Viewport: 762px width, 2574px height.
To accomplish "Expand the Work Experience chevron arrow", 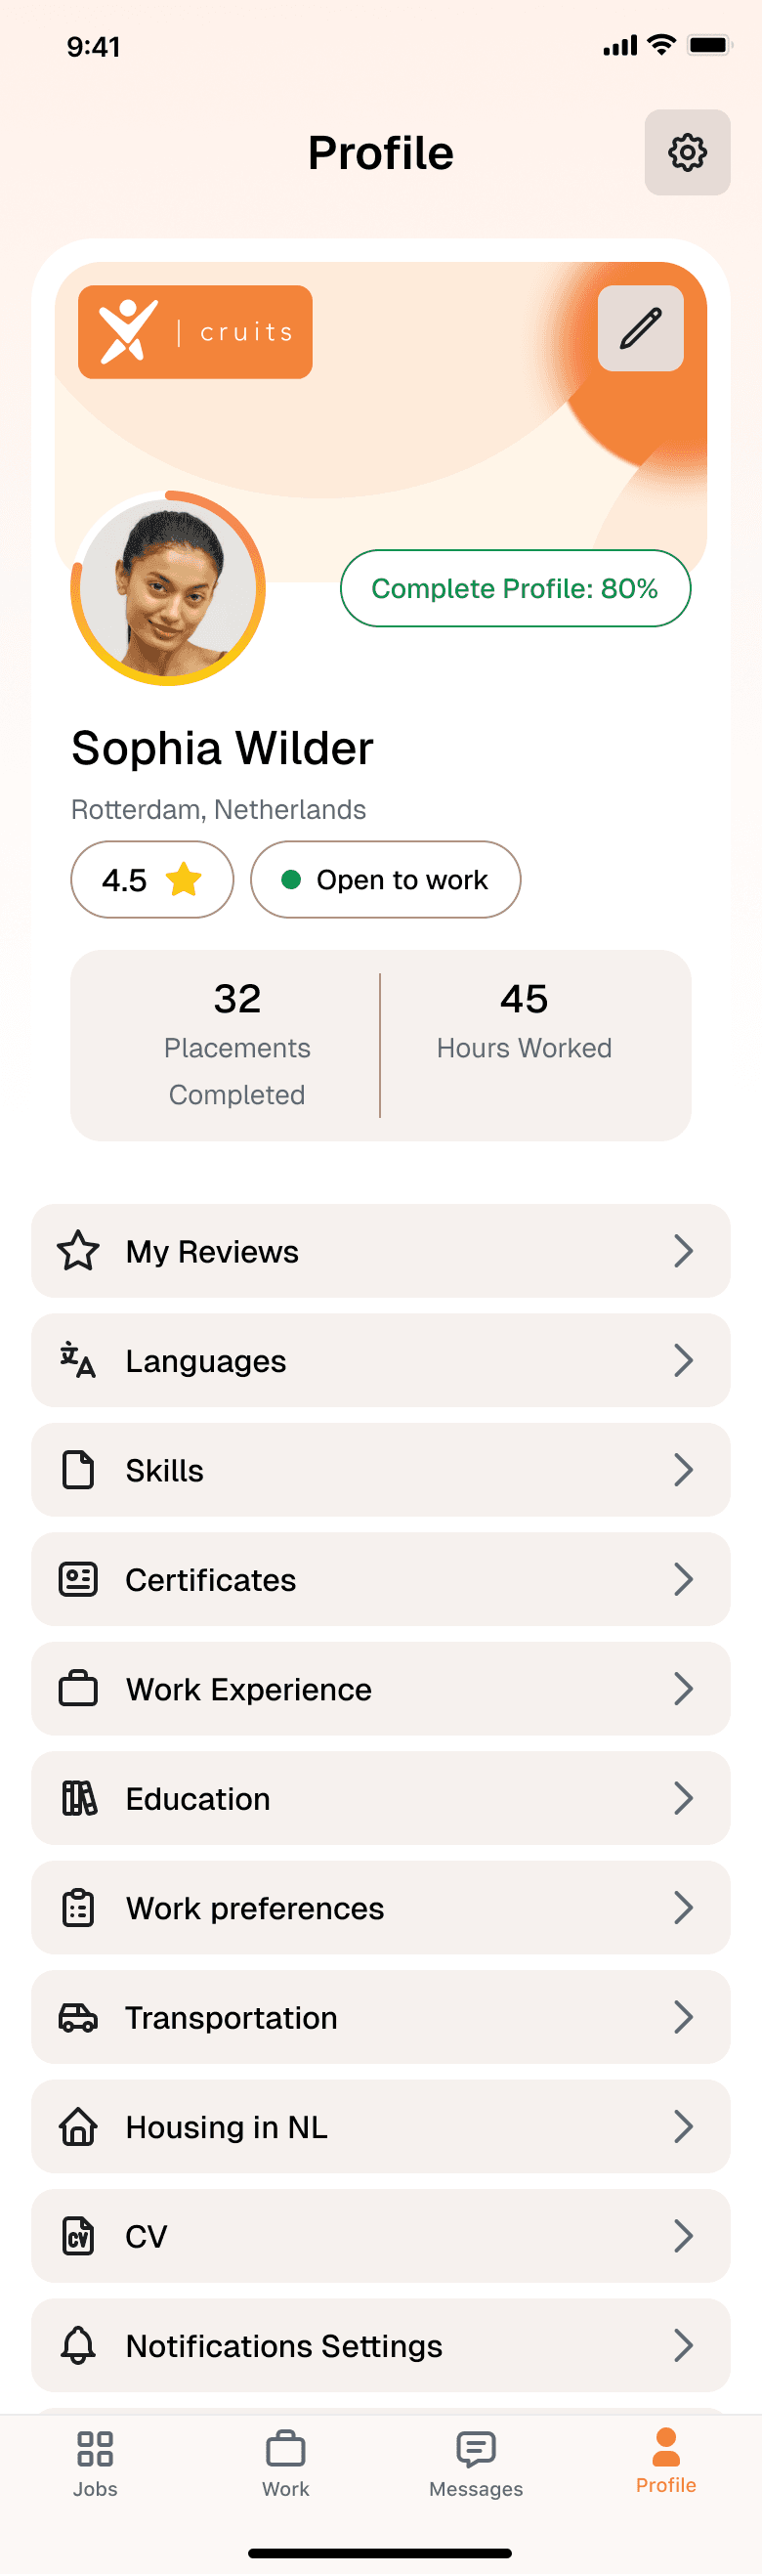I will tap(683, 1689).
